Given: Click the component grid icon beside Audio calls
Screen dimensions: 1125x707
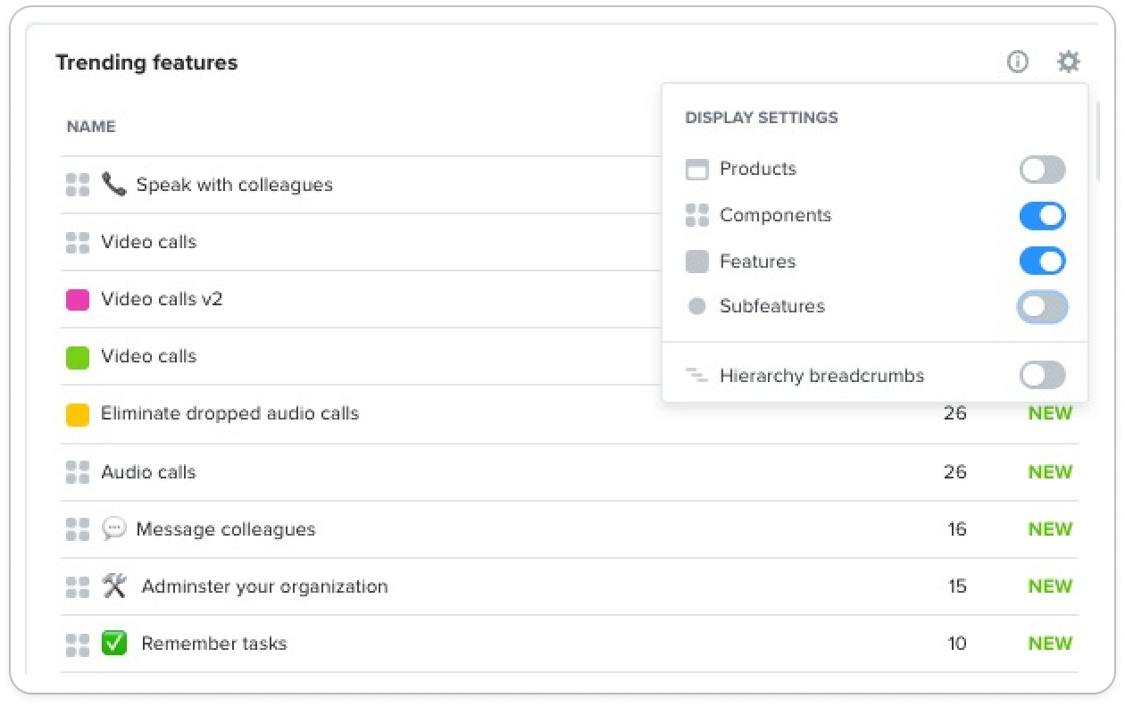Looking at the screenshot, I should pyautogui.click(x=78, y=472).
